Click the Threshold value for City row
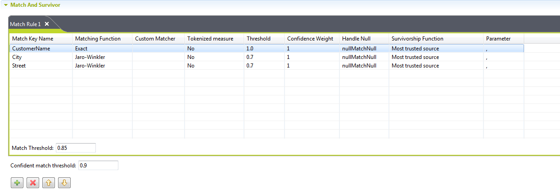 263,57
